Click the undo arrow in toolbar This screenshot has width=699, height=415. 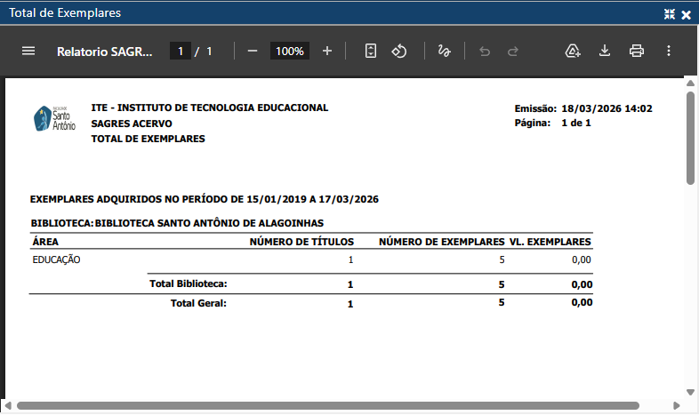(485, 52)
